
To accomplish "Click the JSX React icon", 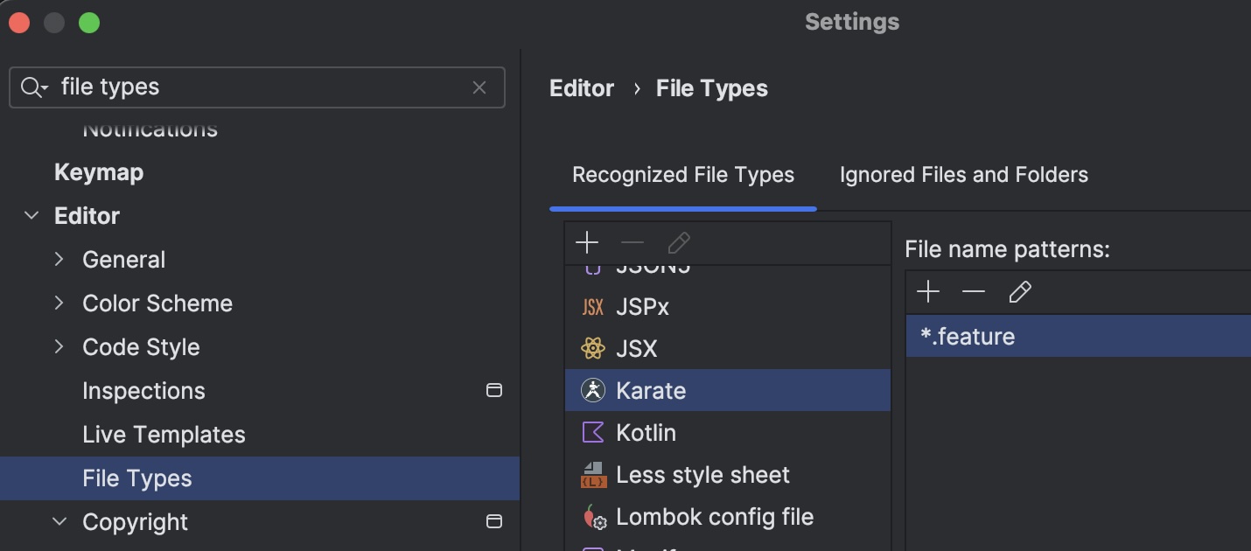I will [x=592, y=349].
